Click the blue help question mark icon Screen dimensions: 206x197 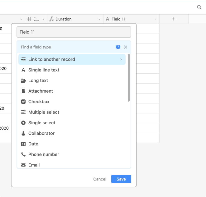(118, 47)
